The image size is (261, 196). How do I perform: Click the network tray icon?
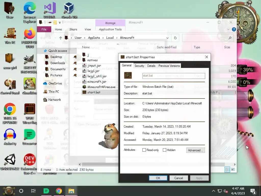[x=220, y=191]
